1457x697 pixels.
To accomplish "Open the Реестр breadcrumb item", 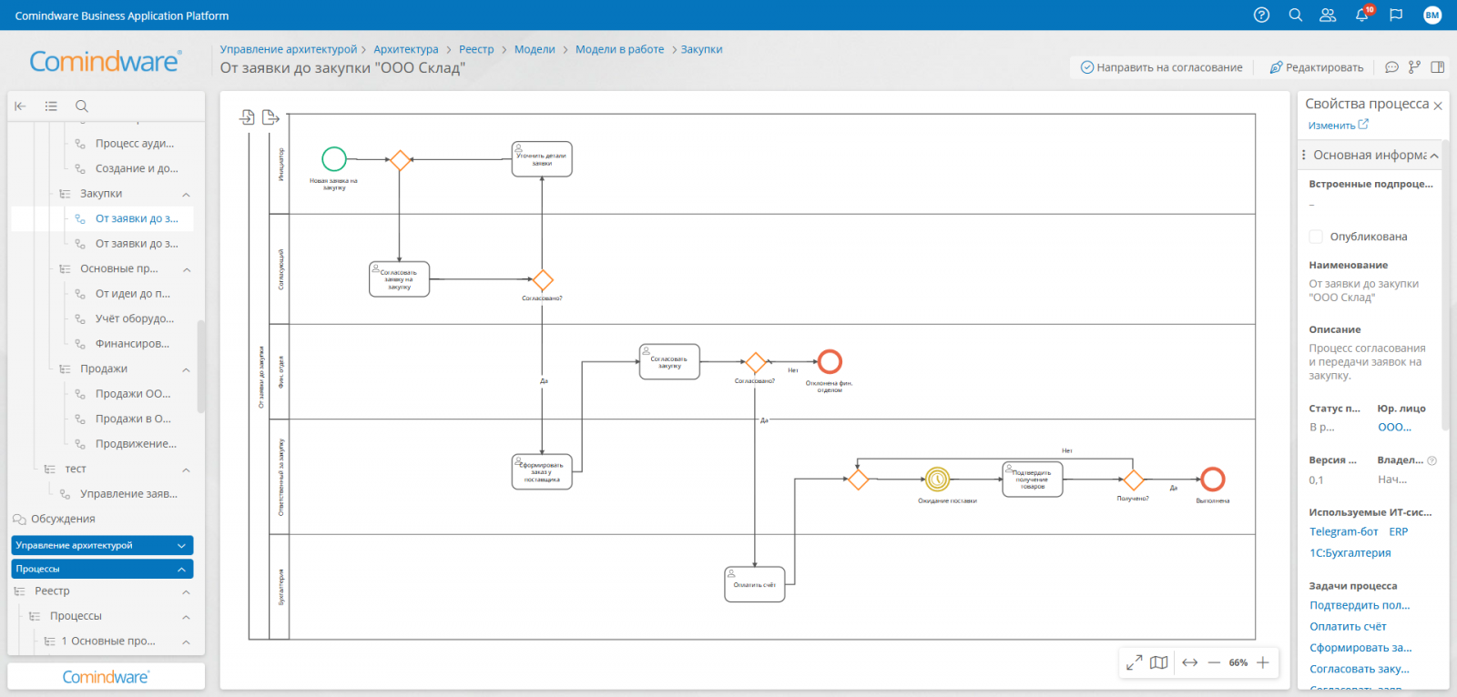I will pyautogui.click(x=475, y=49).
